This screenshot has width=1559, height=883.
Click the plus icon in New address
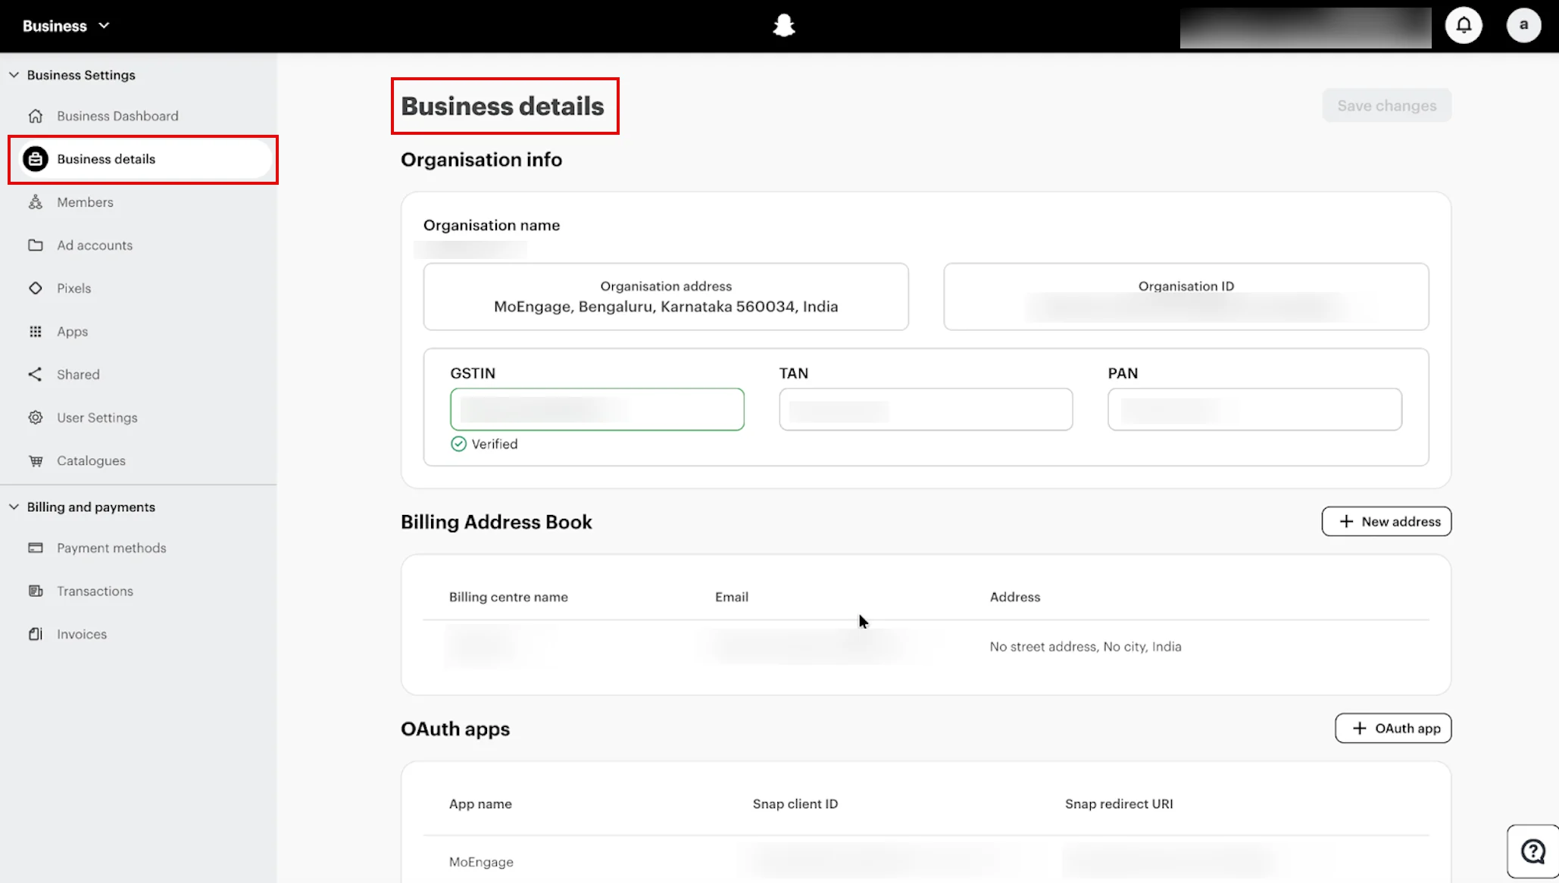pos(1346,522)
